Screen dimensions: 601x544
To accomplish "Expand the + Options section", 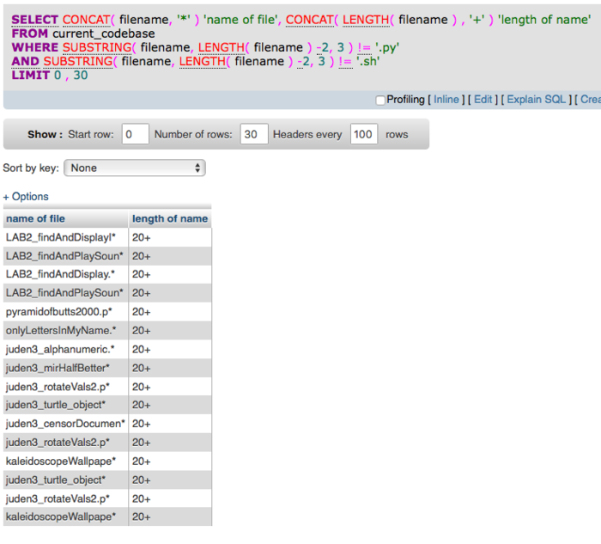I will click(26, 197).
